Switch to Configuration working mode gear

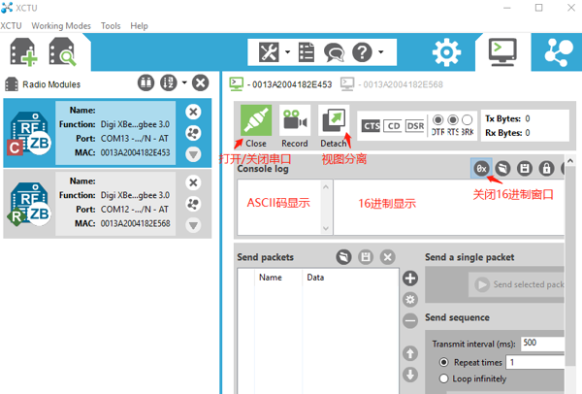(x=446, y=52)
